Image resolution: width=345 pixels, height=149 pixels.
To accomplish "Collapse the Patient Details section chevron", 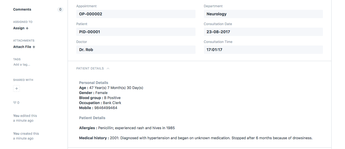I will 108,68.
